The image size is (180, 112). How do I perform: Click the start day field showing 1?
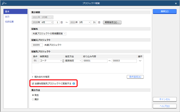pyautogui.click(x=56, y=22)
